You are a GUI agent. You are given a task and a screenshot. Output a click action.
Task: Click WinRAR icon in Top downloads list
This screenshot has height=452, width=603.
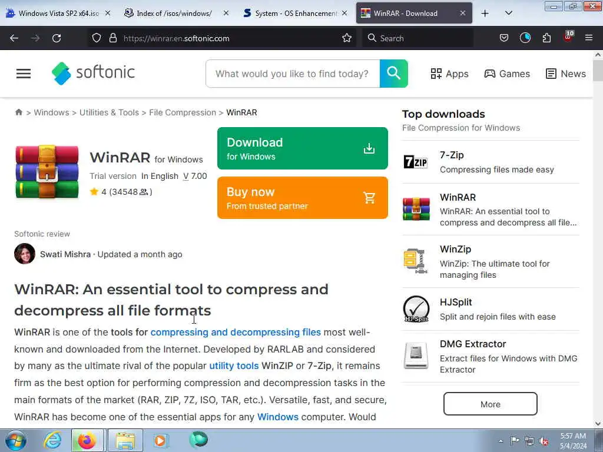[416, 209]
